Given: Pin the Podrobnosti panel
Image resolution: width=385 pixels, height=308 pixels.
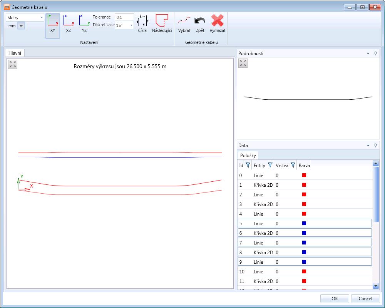Looking at the screenshot, I should (375, 53).
